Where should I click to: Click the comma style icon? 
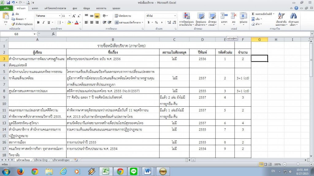[x=162, y=23]
